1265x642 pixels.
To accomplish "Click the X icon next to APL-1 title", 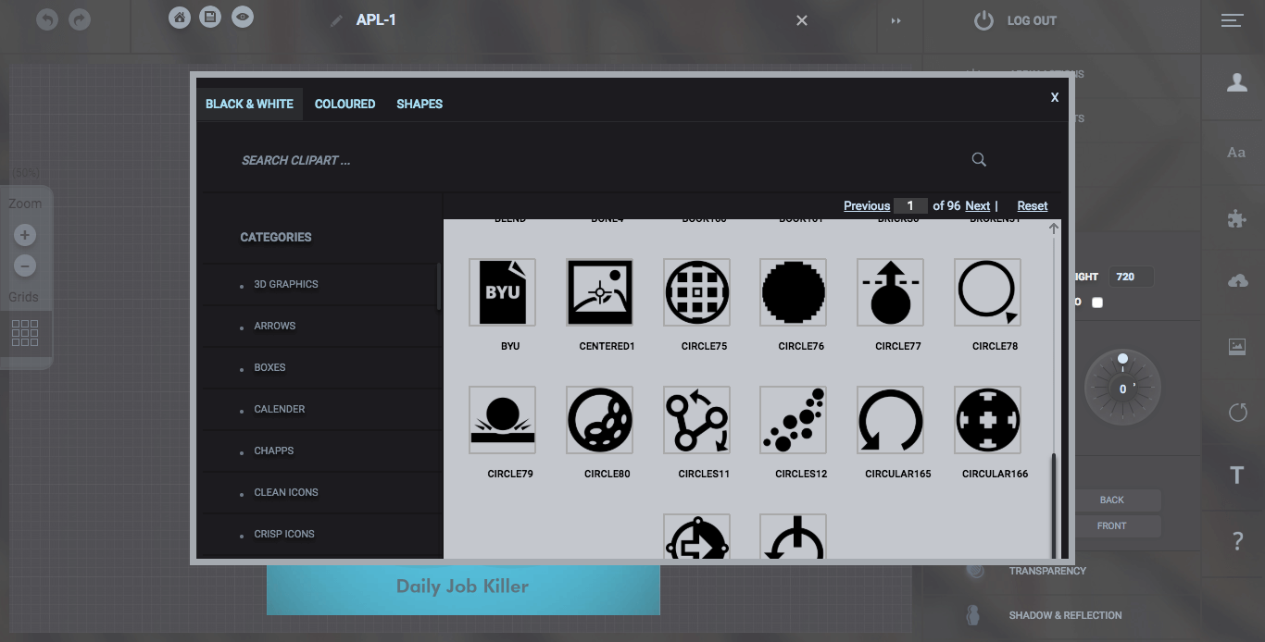I will pyautogui.click(x=802, y=20).
